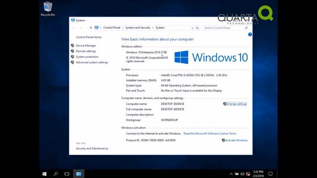The height and width of the screenshot is (178, 317).
Task: Read the Microsoft Software License Terms
Action: coord(210,133)
